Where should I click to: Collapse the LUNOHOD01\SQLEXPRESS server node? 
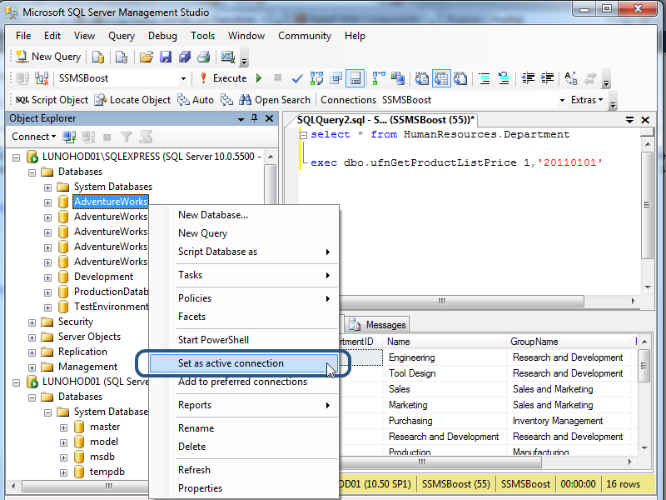16,157
